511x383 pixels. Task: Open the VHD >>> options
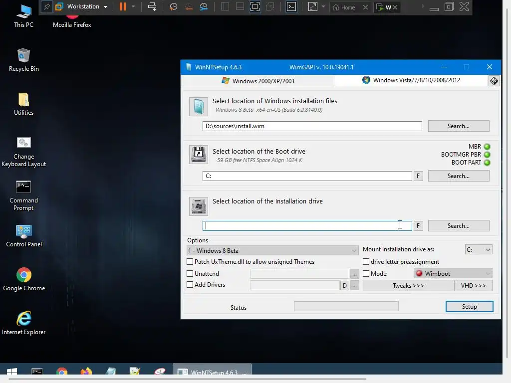[474, 286]
